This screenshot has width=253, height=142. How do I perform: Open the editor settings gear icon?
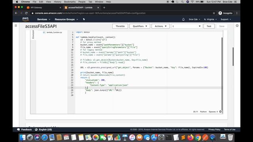221,112
